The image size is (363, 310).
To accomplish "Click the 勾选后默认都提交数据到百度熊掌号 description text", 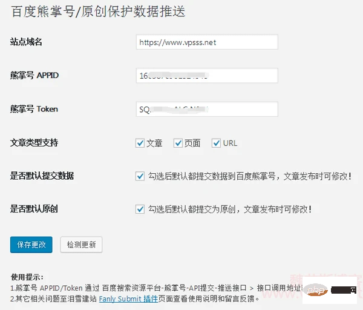I will (x=249, y=176).
